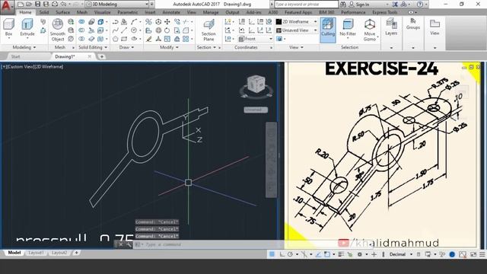Select the Extrude tool
Image resolution: width=487 pixels, height=274 pixels.
[x=27, y=27]
